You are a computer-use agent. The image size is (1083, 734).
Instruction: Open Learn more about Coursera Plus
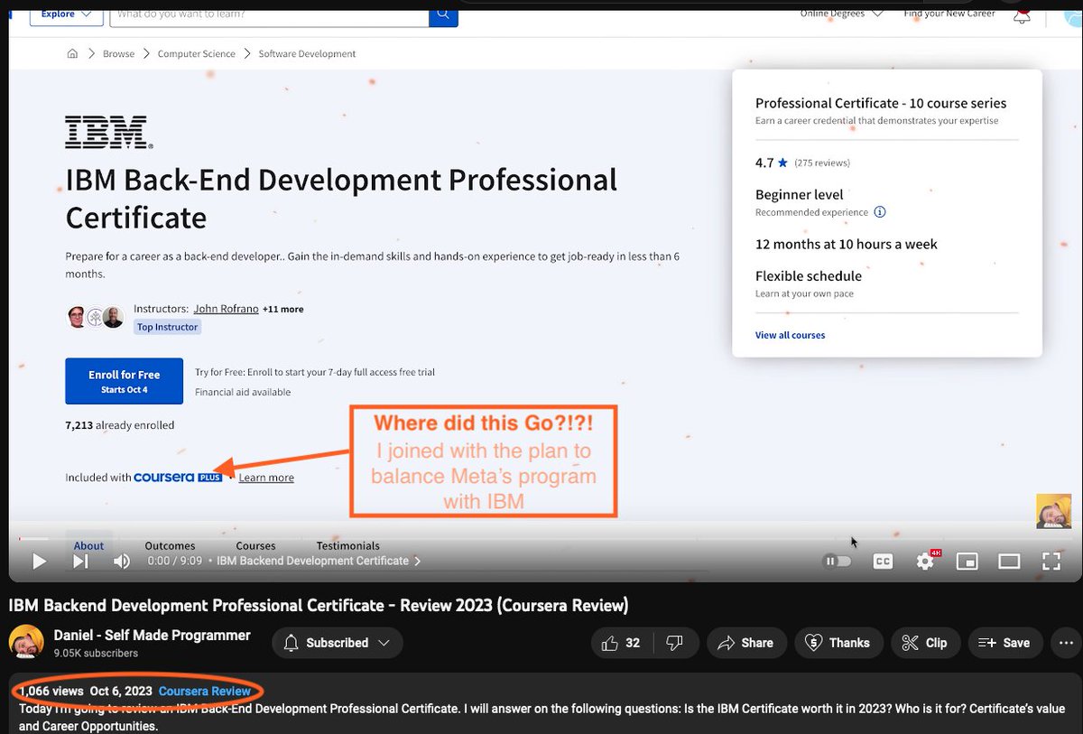266,478
